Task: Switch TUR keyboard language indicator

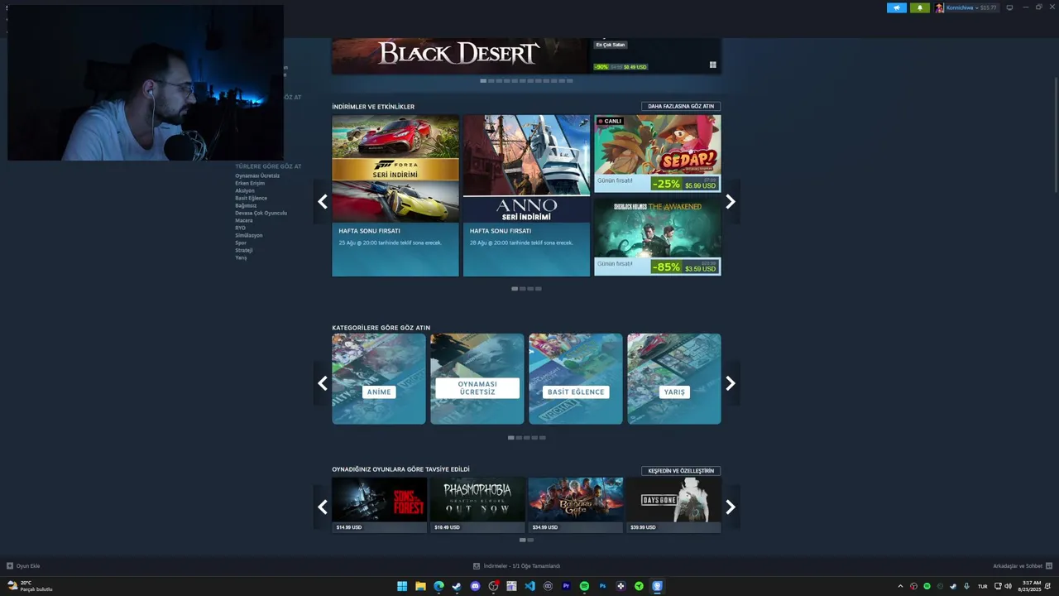Action: [x=983, y=586]
